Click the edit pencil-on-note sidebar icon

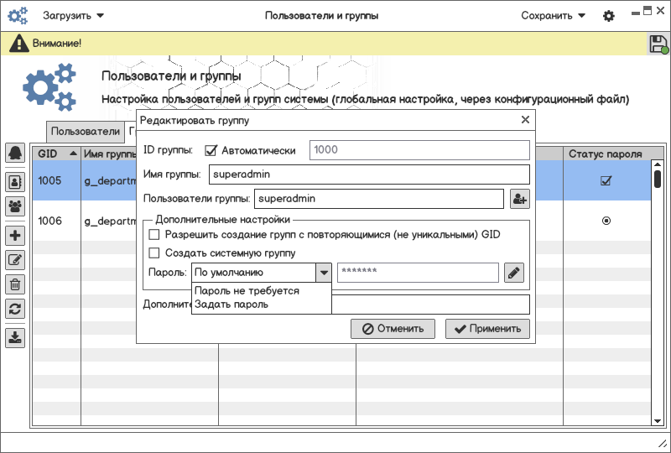point(15,260)
